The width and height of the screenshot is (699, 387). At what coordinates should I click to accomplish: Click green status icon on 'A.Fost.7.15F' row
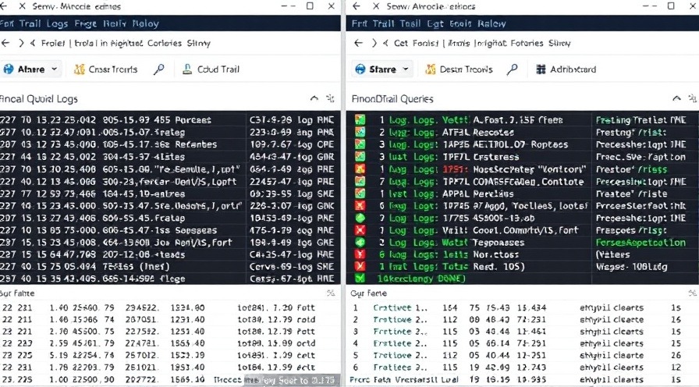pos(360,119)
